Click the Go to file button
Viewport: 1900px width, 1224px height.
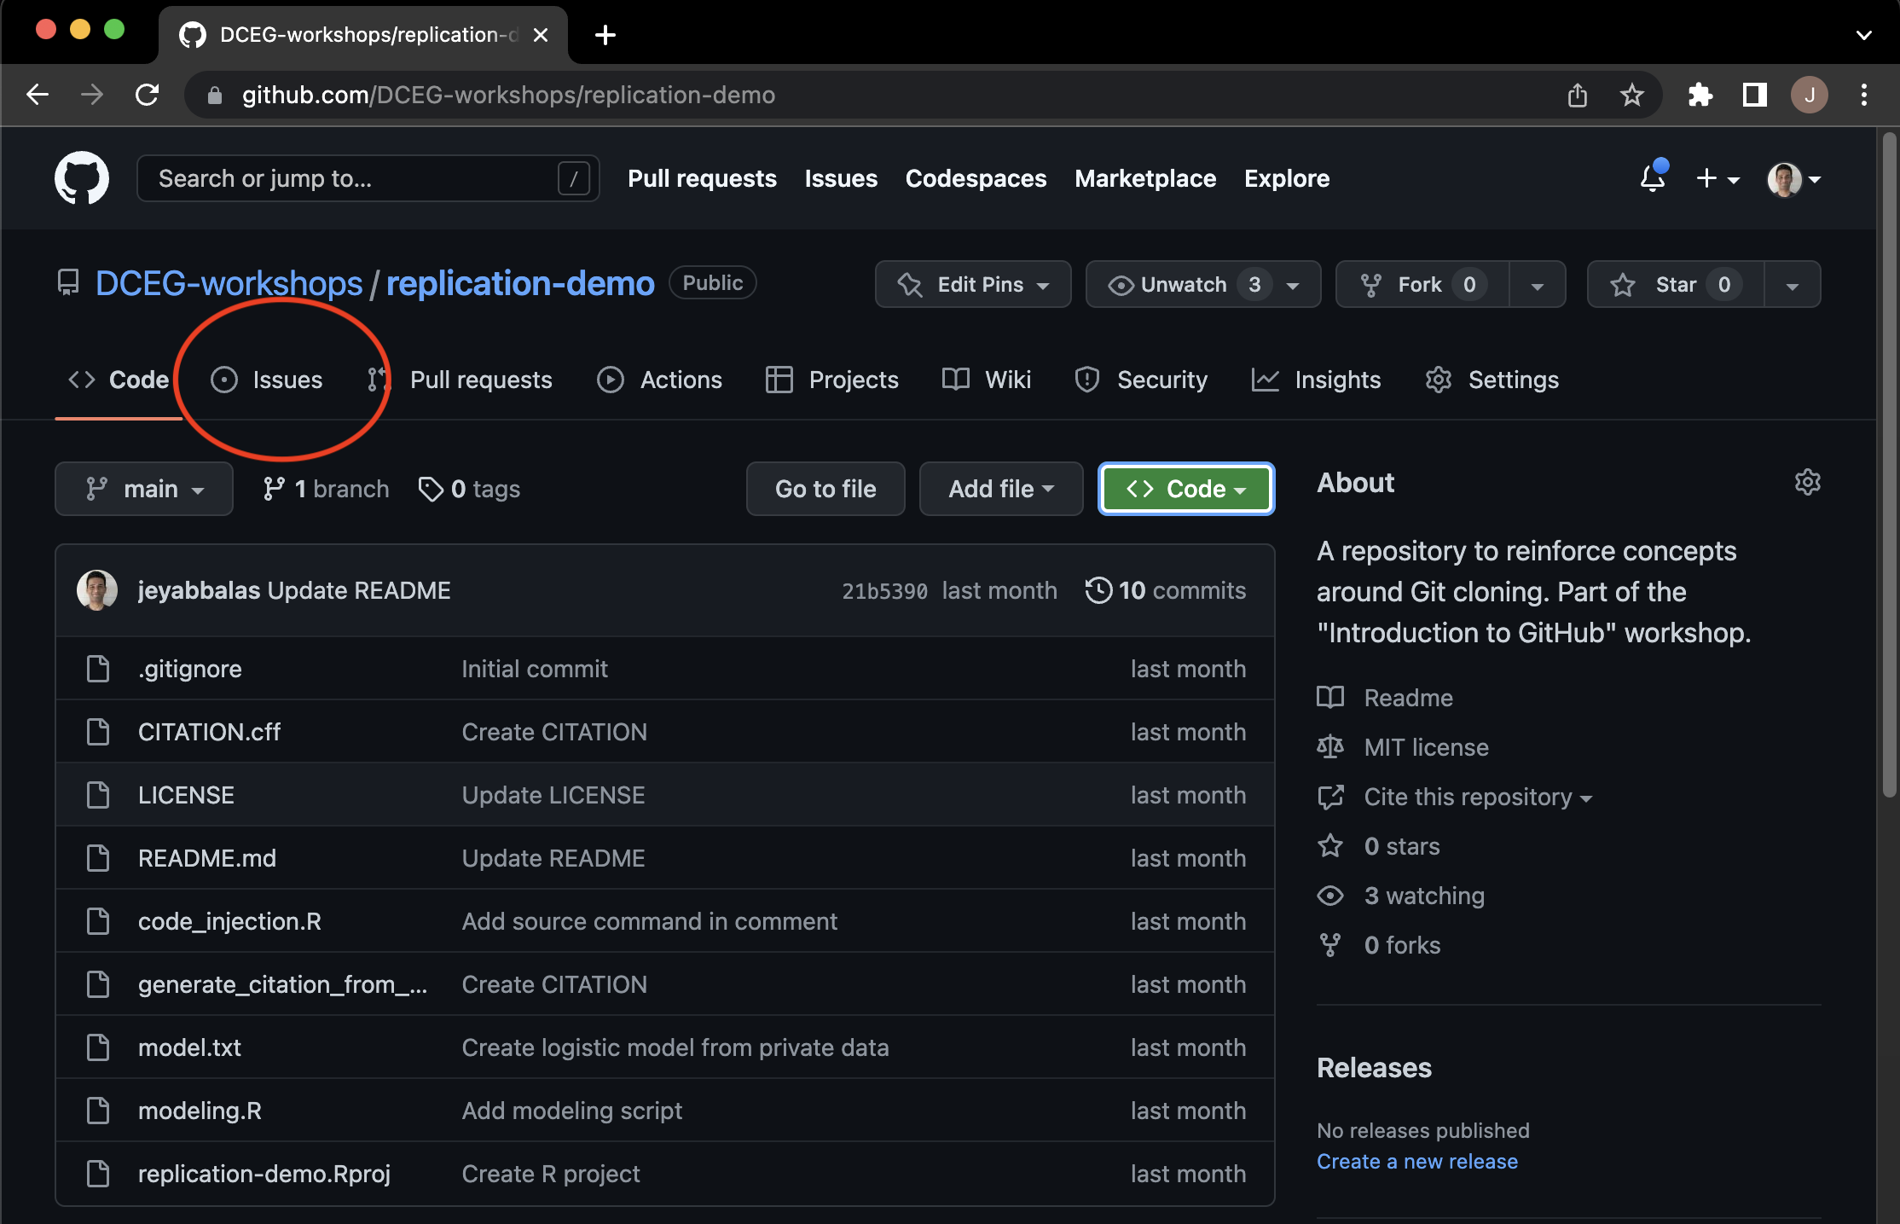[825, 489]
